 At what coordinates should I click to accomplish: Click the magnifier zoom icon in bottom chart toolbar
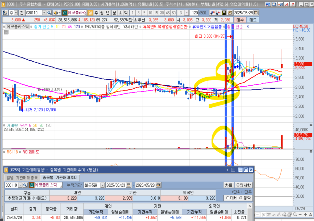tap(295, 215)
